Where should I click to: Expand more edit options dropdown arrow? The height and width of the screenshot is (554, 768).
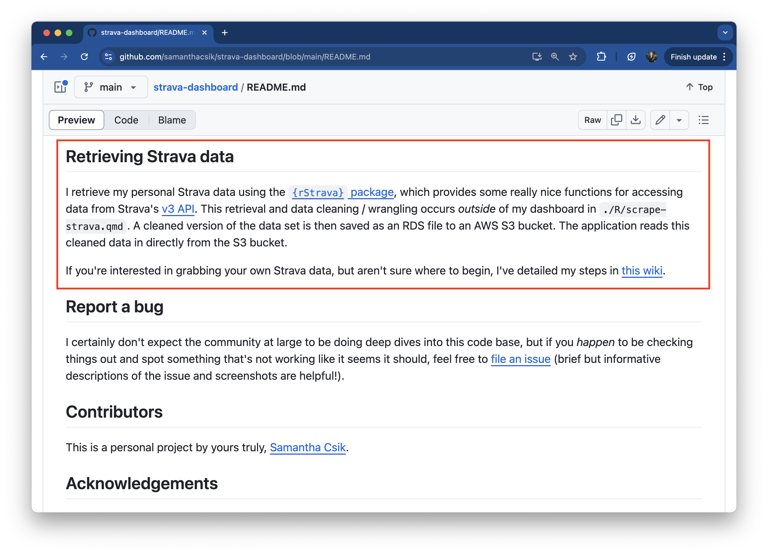coord(679,120)
